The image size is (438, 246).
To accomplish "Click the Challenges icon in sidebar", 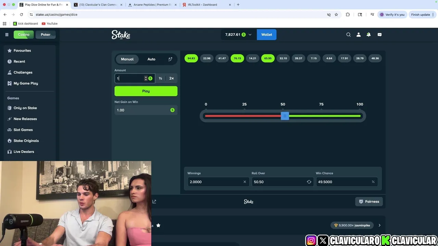I will coord(10,72).
